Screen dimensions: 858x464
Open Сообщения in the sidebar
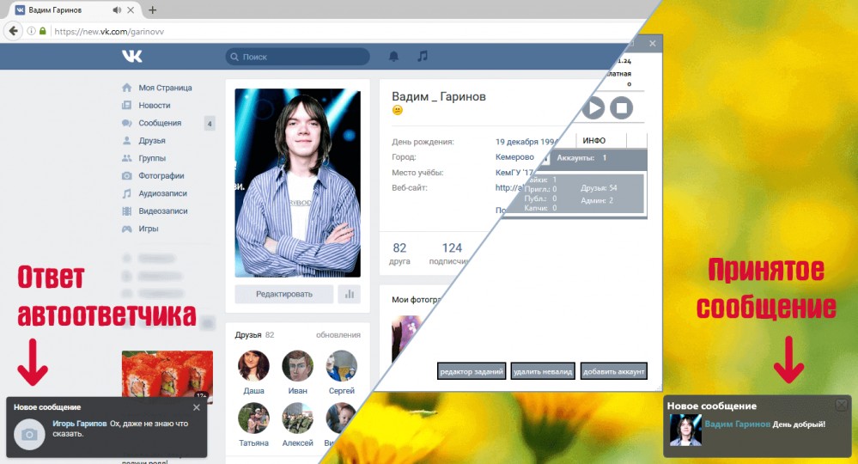tap(160, 123)
